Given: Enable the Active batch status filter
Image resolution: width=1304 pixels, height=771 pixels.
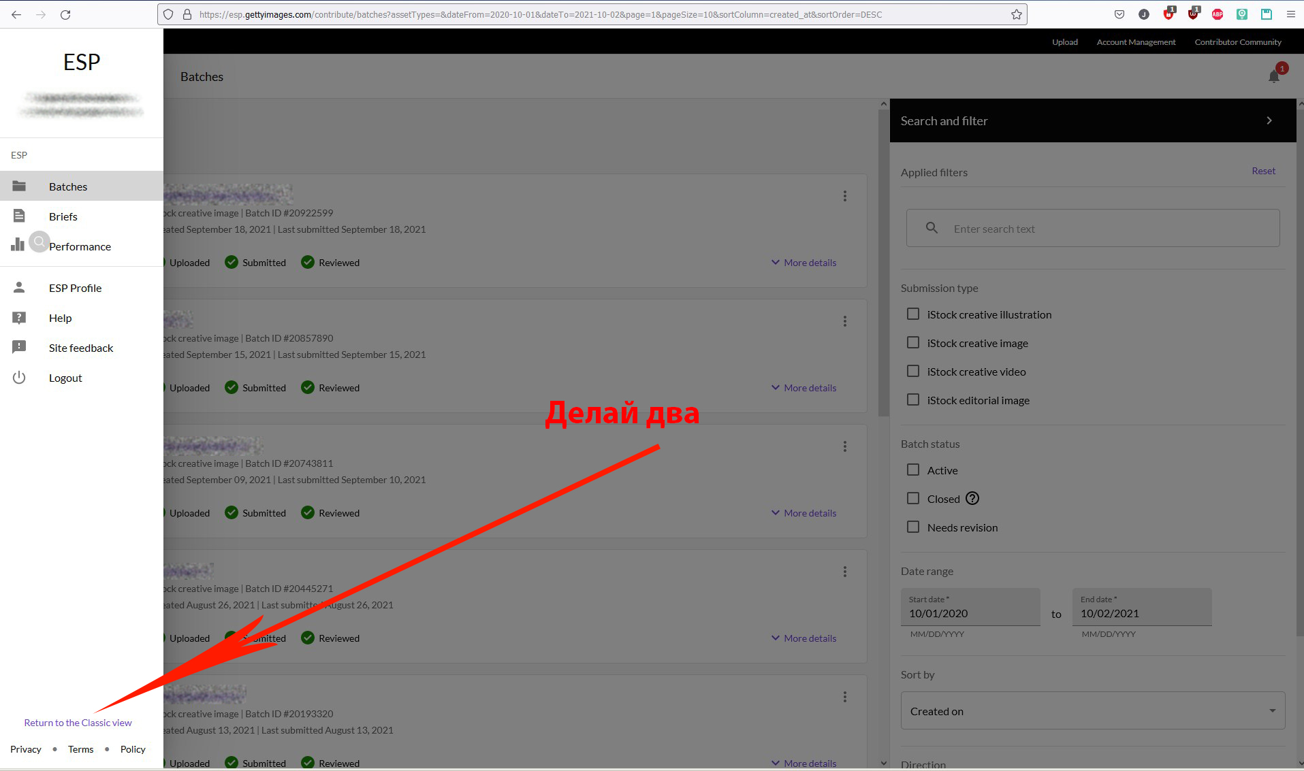Looking at the screenshot, I should pyautogui.click(x=913, y=470).
